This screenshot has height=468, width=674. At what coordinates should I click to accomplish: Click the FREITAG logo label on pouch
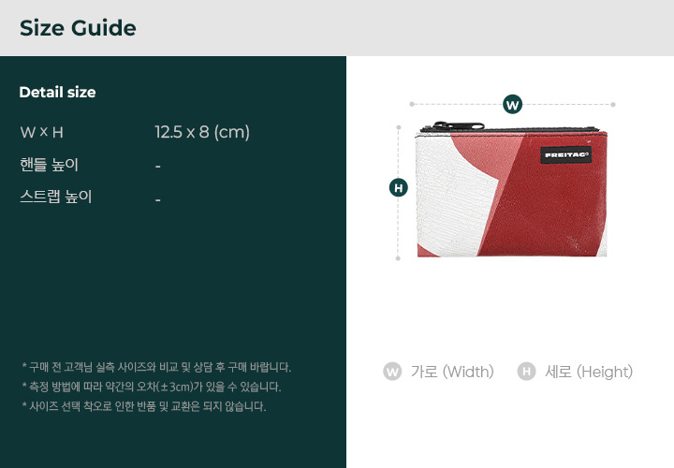[565, 155]
